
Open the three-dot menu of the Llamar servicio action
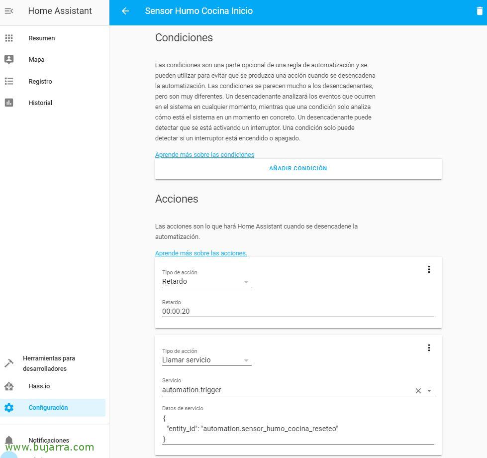(x=429, y=347)
